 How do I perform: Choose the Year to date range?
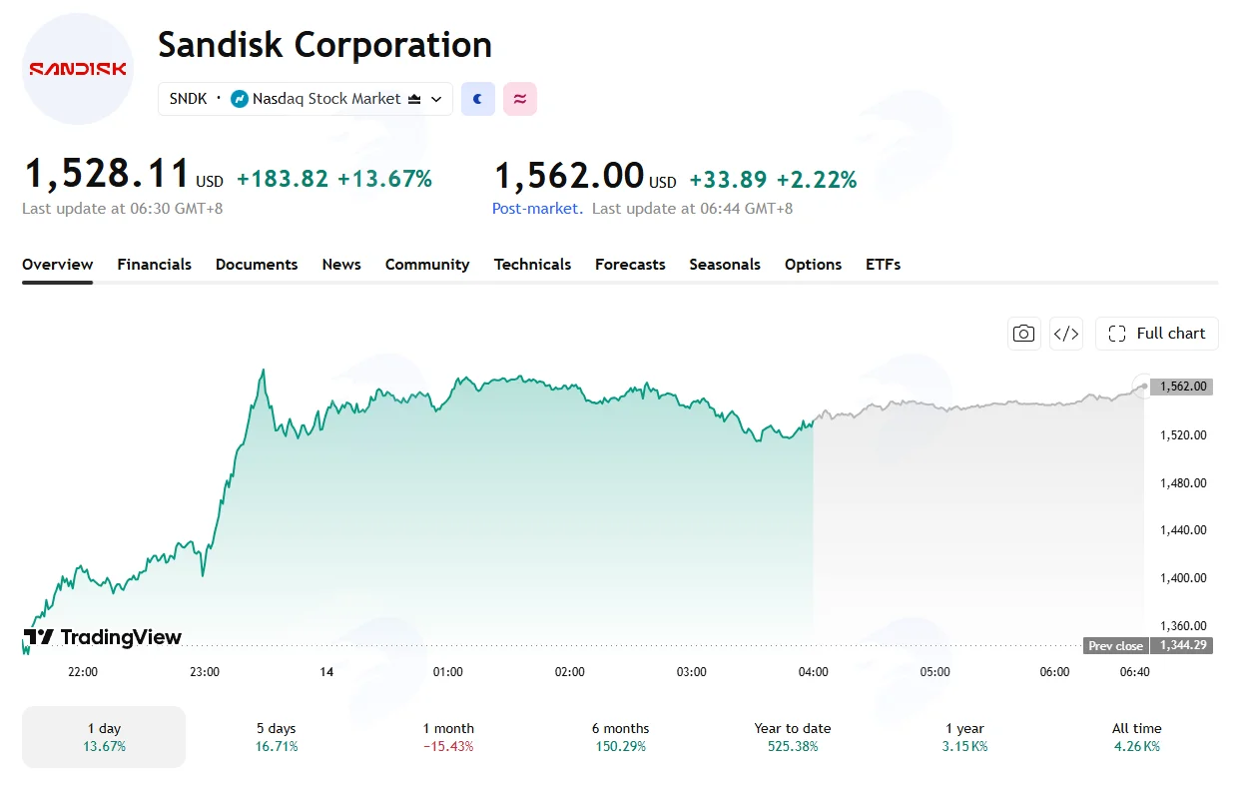[793, 737]
